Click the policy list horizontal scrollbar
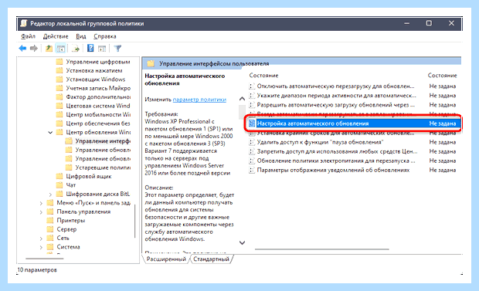The height and width of the screenshot is (291, 479). click(x=322, y=249)
